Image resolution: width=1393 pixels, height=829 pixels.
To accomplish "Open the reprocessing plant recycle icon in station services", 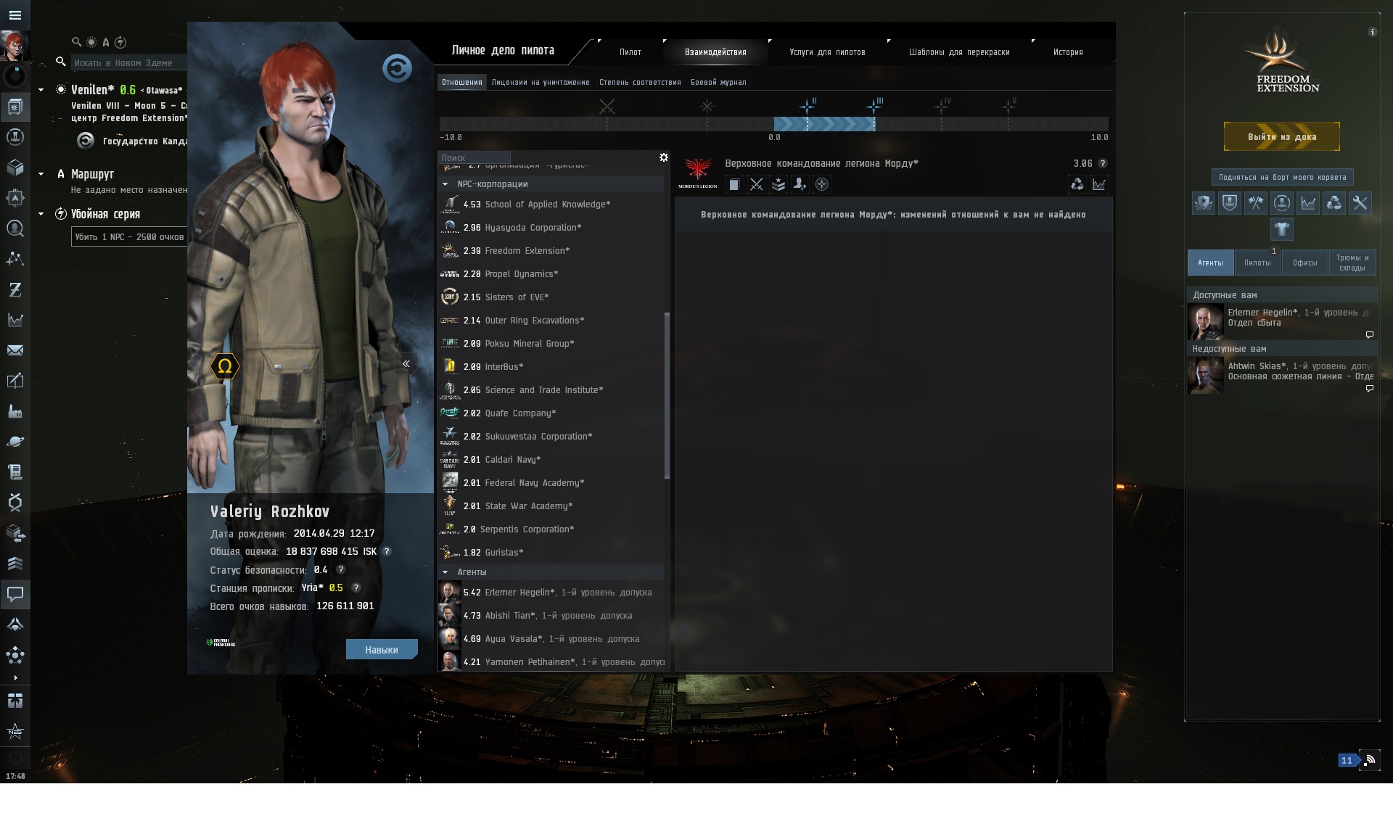I will [1334, 203].
